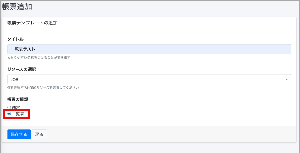This screenshot has width=300, height=153.
Task: Click the わかりやすい名称 help text
Action: [x=39, y=58]
